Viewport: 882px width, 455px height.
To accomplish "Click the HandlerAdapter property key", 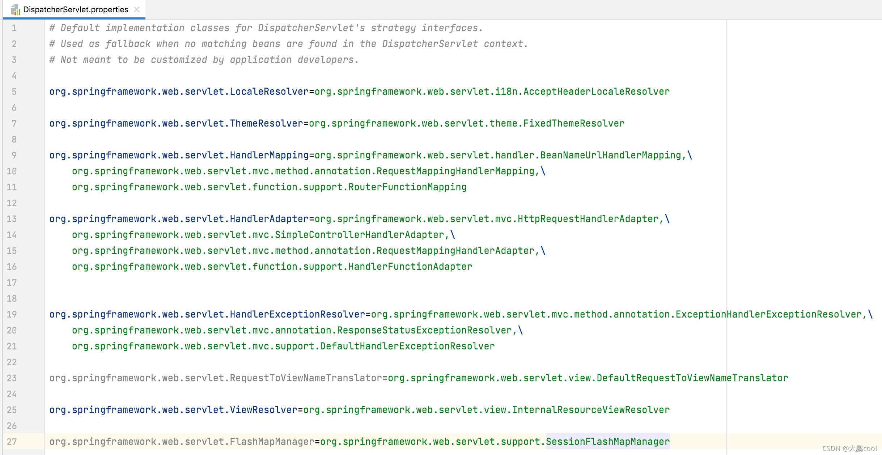I will click(x=179, y=219).
